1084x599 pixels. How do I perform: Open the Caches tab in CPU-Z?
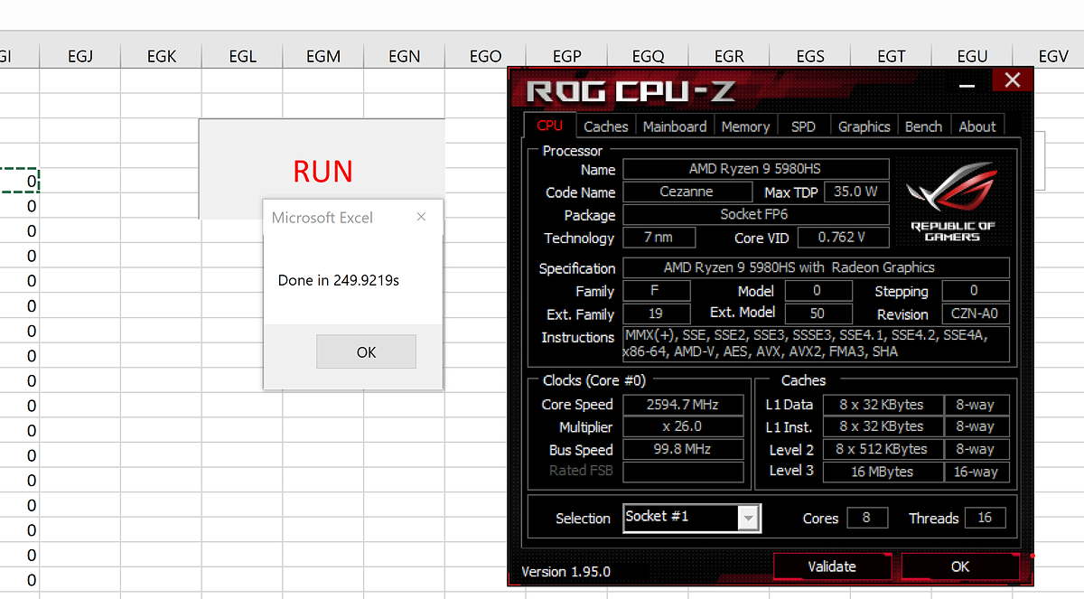coord(605,126)
